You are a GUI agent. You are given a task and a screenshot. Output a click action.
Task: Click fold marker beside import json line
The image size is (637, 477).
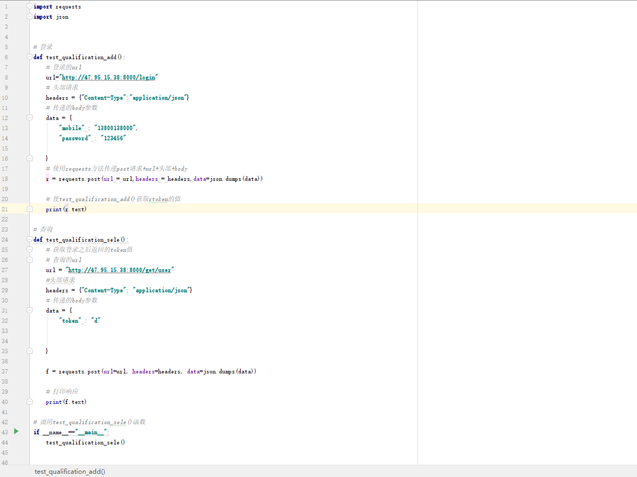[x=29, y=17]
